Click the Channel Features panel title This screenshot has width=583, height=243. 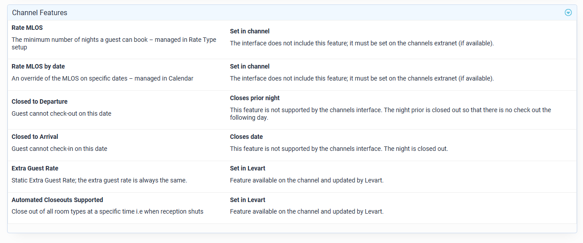(40, 13)
